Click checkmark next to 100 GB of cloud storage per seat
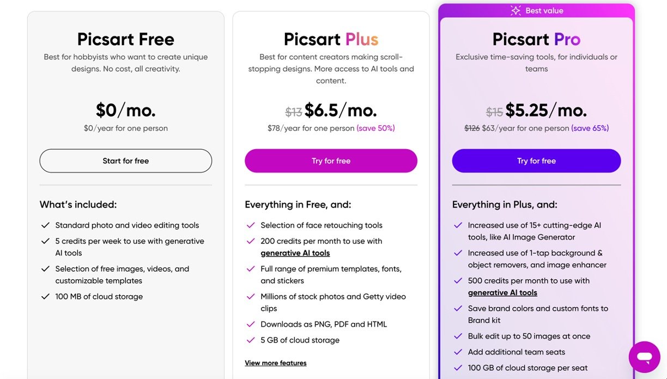667x379 pixels. point(458,368)
